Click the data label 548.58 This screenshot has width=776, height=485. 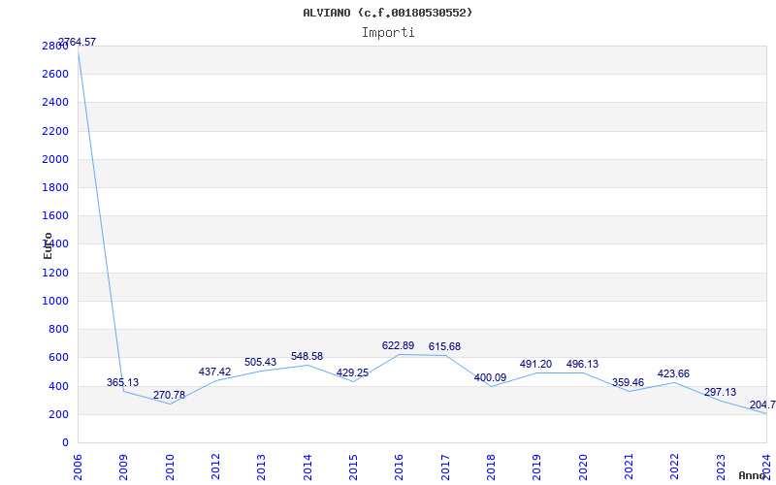point(307,356)
